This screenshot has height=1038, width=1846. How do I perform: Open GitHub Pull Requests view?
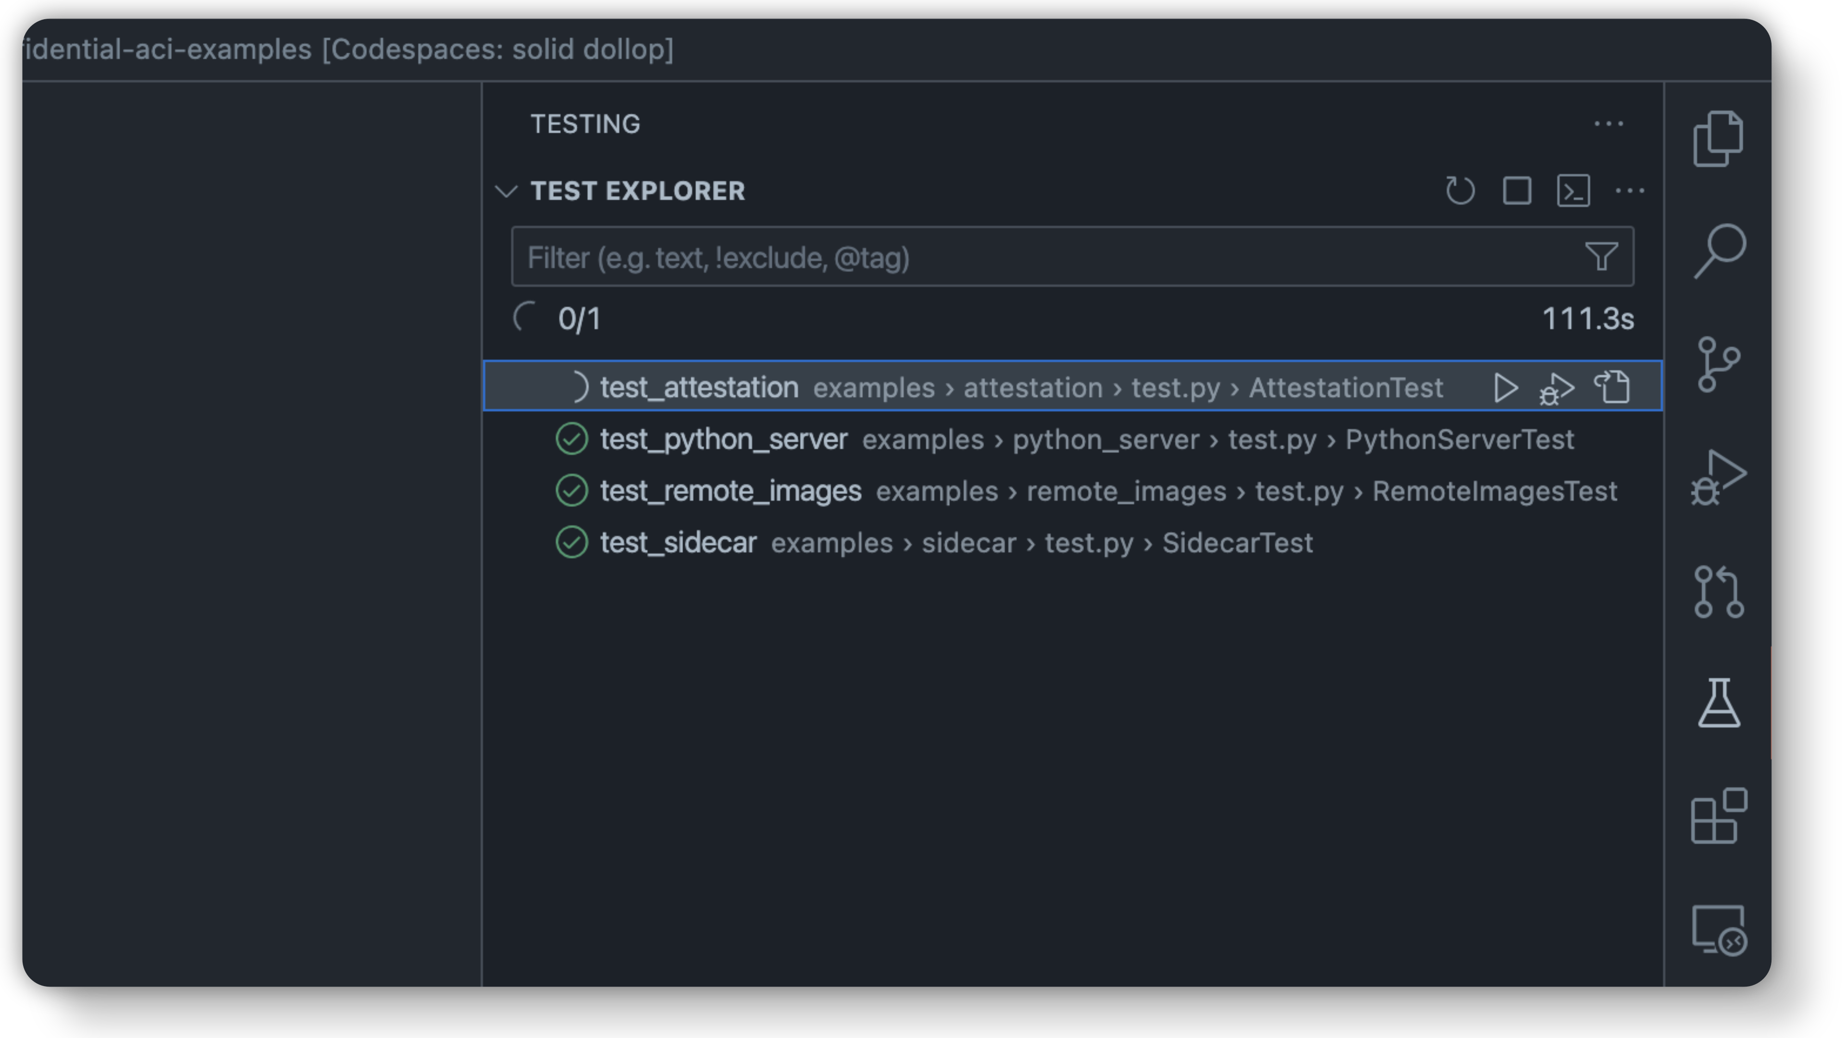tap(1718, 591)
